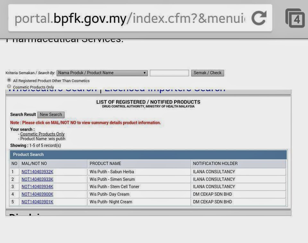Open notification link NOT140403934K
The height and width of the screenshot is (243, 308).
37,187
